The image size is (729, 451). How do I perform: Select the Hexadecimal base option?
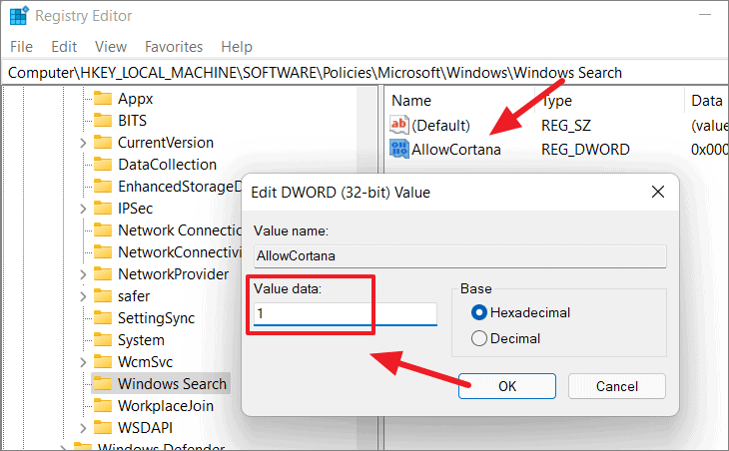click(520, 312)
